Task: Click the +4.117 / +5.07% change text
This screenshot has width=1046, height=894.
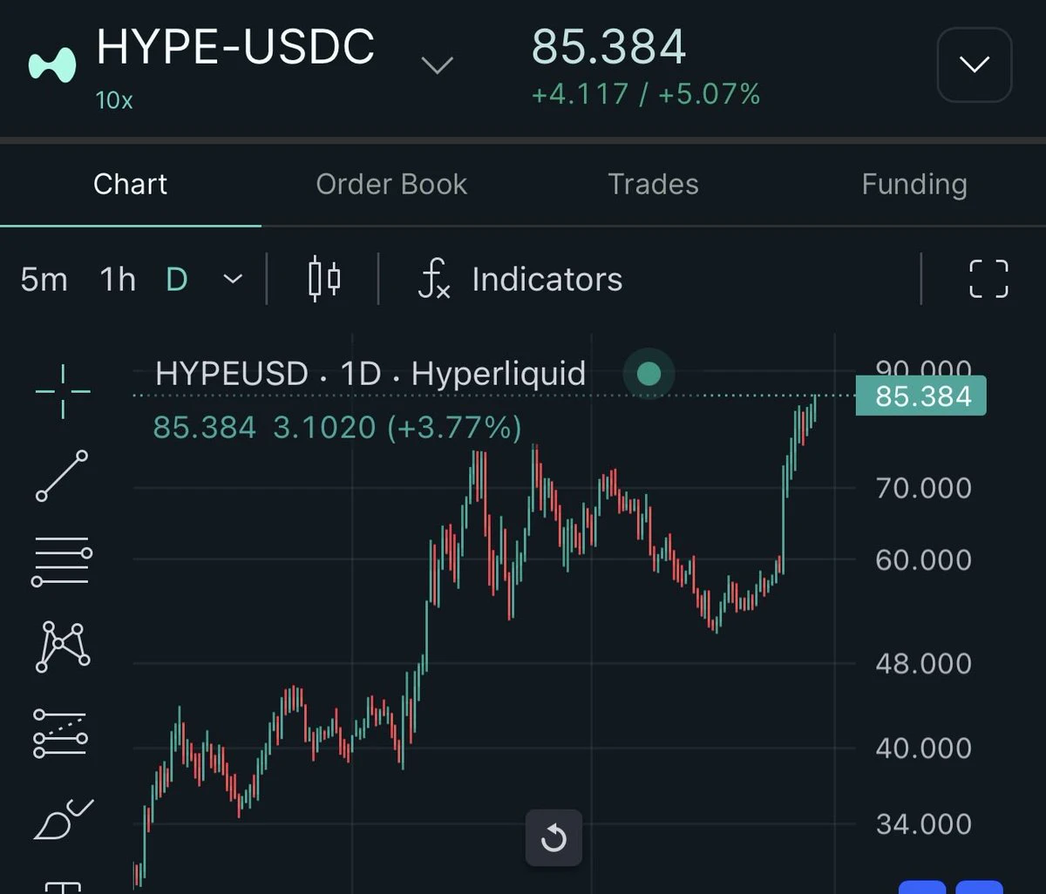Action: tap(646, 93)
